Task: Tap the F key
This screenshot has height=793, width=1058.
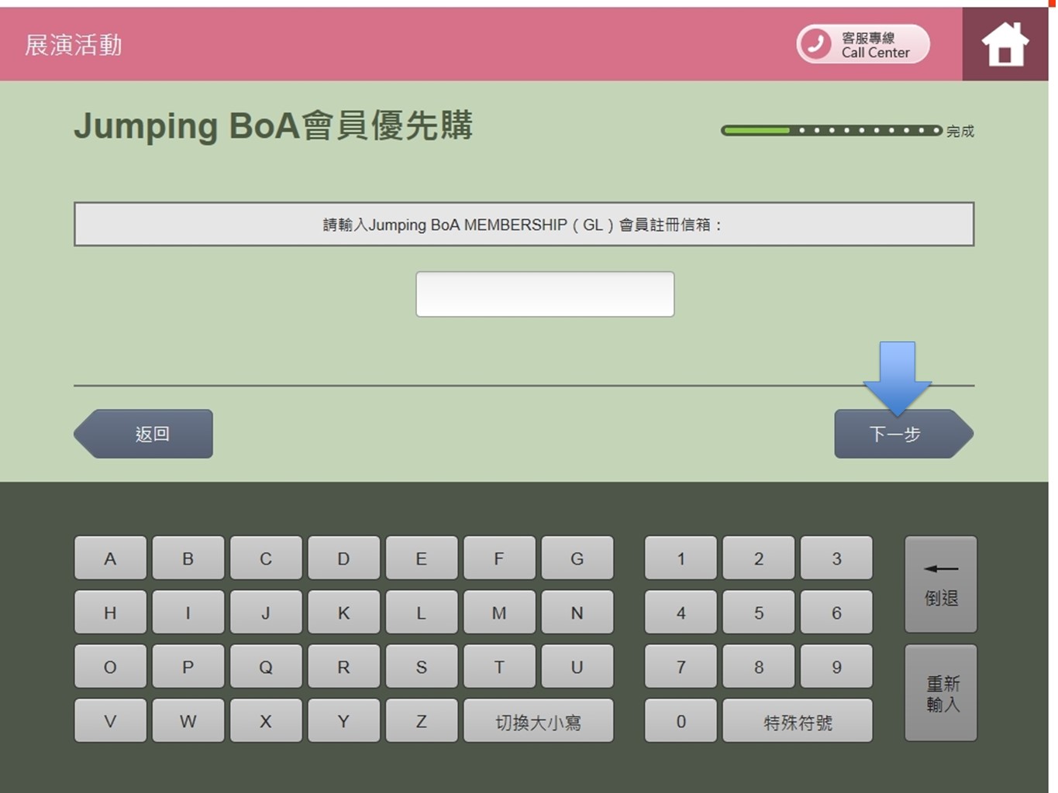Action: 499,558
